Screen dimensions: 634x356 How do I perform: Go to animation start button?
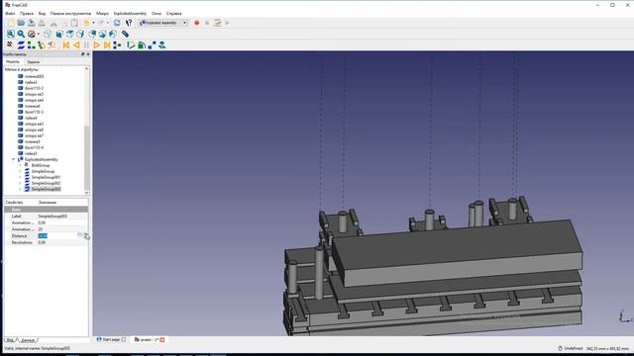coord(66,45)
